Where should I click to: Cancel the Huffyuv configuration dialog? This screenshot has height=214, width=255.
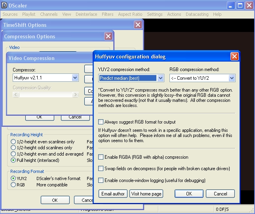[221, 194]
